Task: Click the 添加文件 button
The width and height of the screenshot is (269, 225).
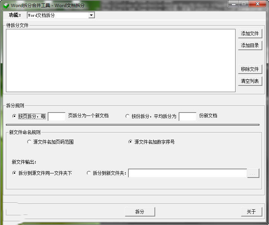Action: click(250, 33)
